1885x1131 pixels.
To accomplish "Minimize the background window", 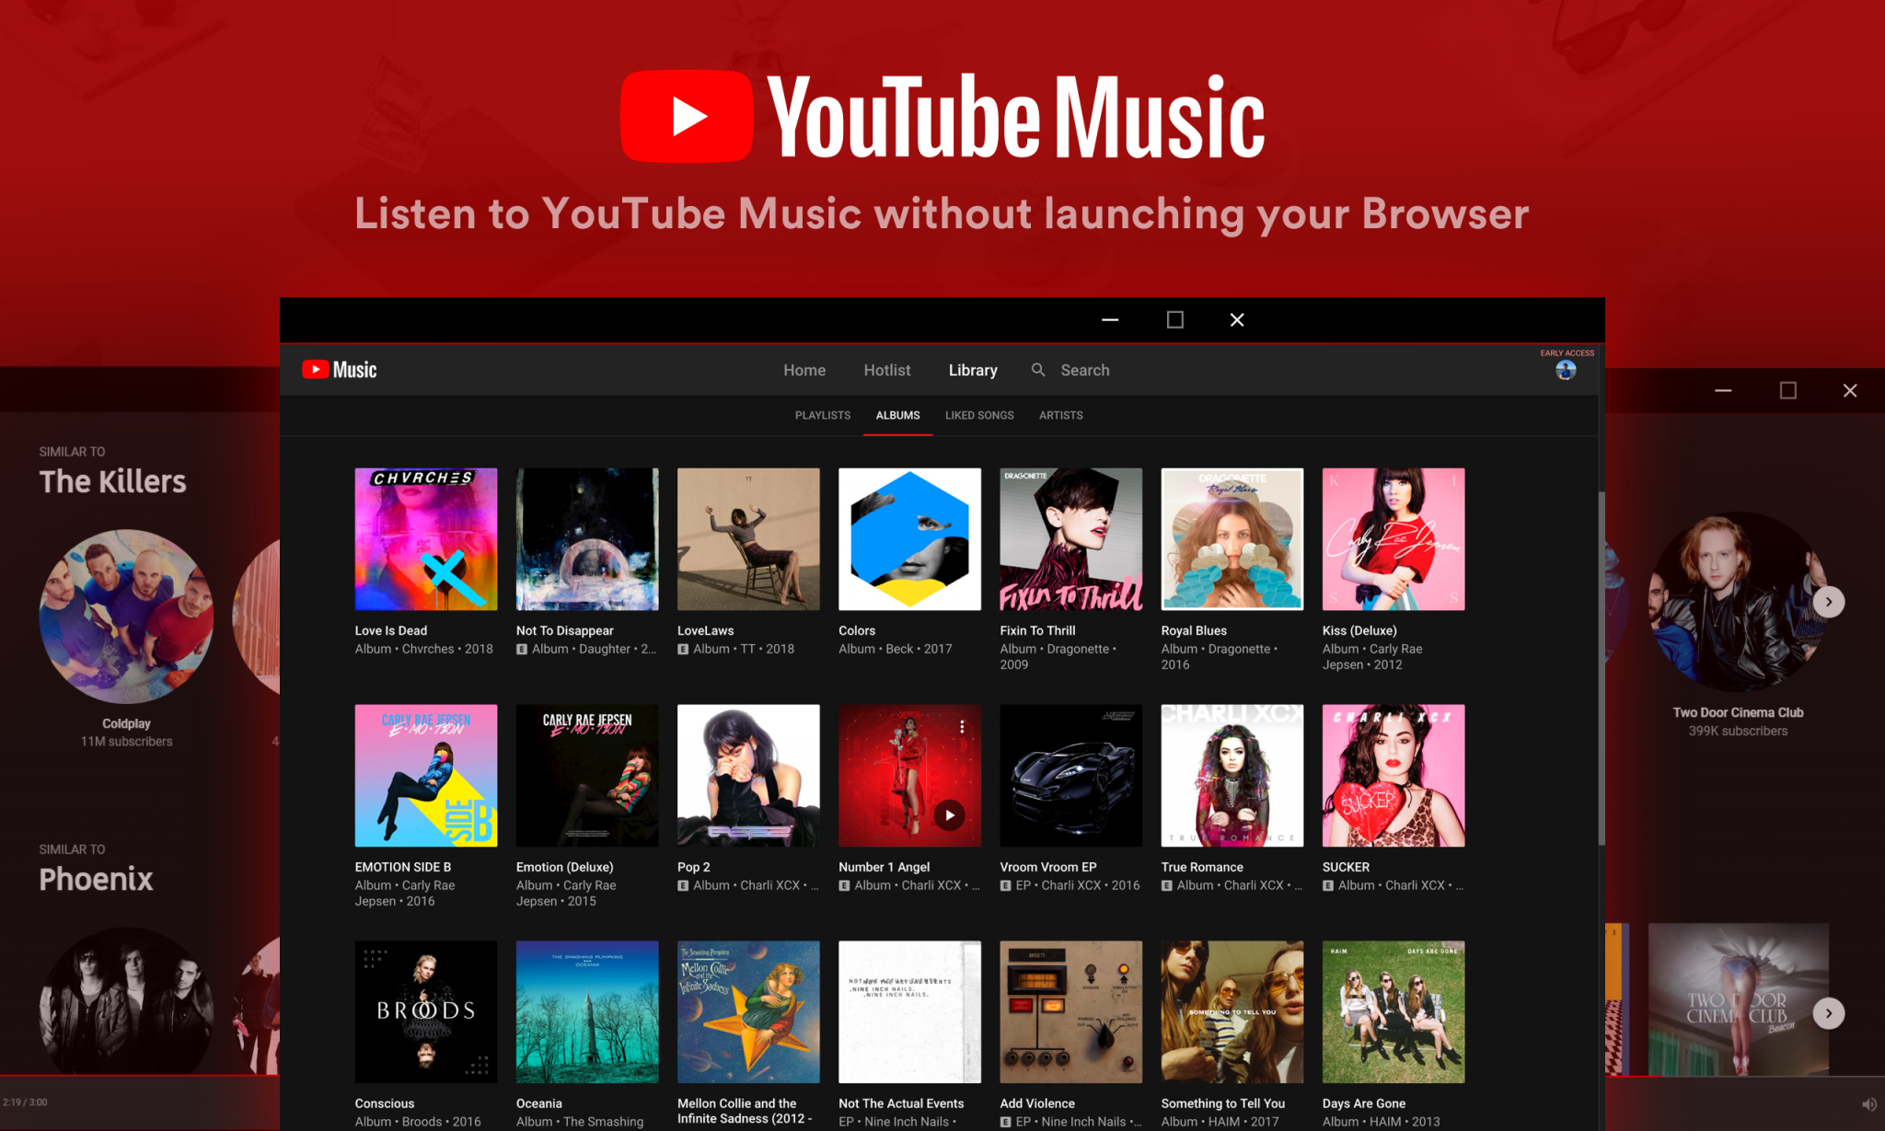I will click(1723, 390).
